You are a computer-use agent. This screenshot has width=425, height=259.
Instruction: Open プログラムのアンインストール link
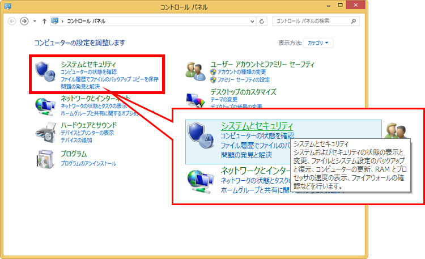[88, 164]
